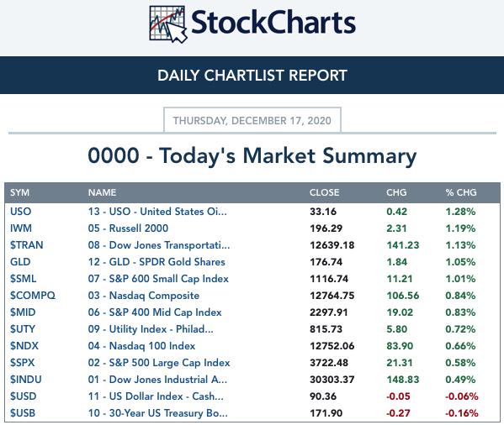Click the 0000 - Today's Market Summary heading
This screenshot has height=425, width=504.
click(252, 156)
